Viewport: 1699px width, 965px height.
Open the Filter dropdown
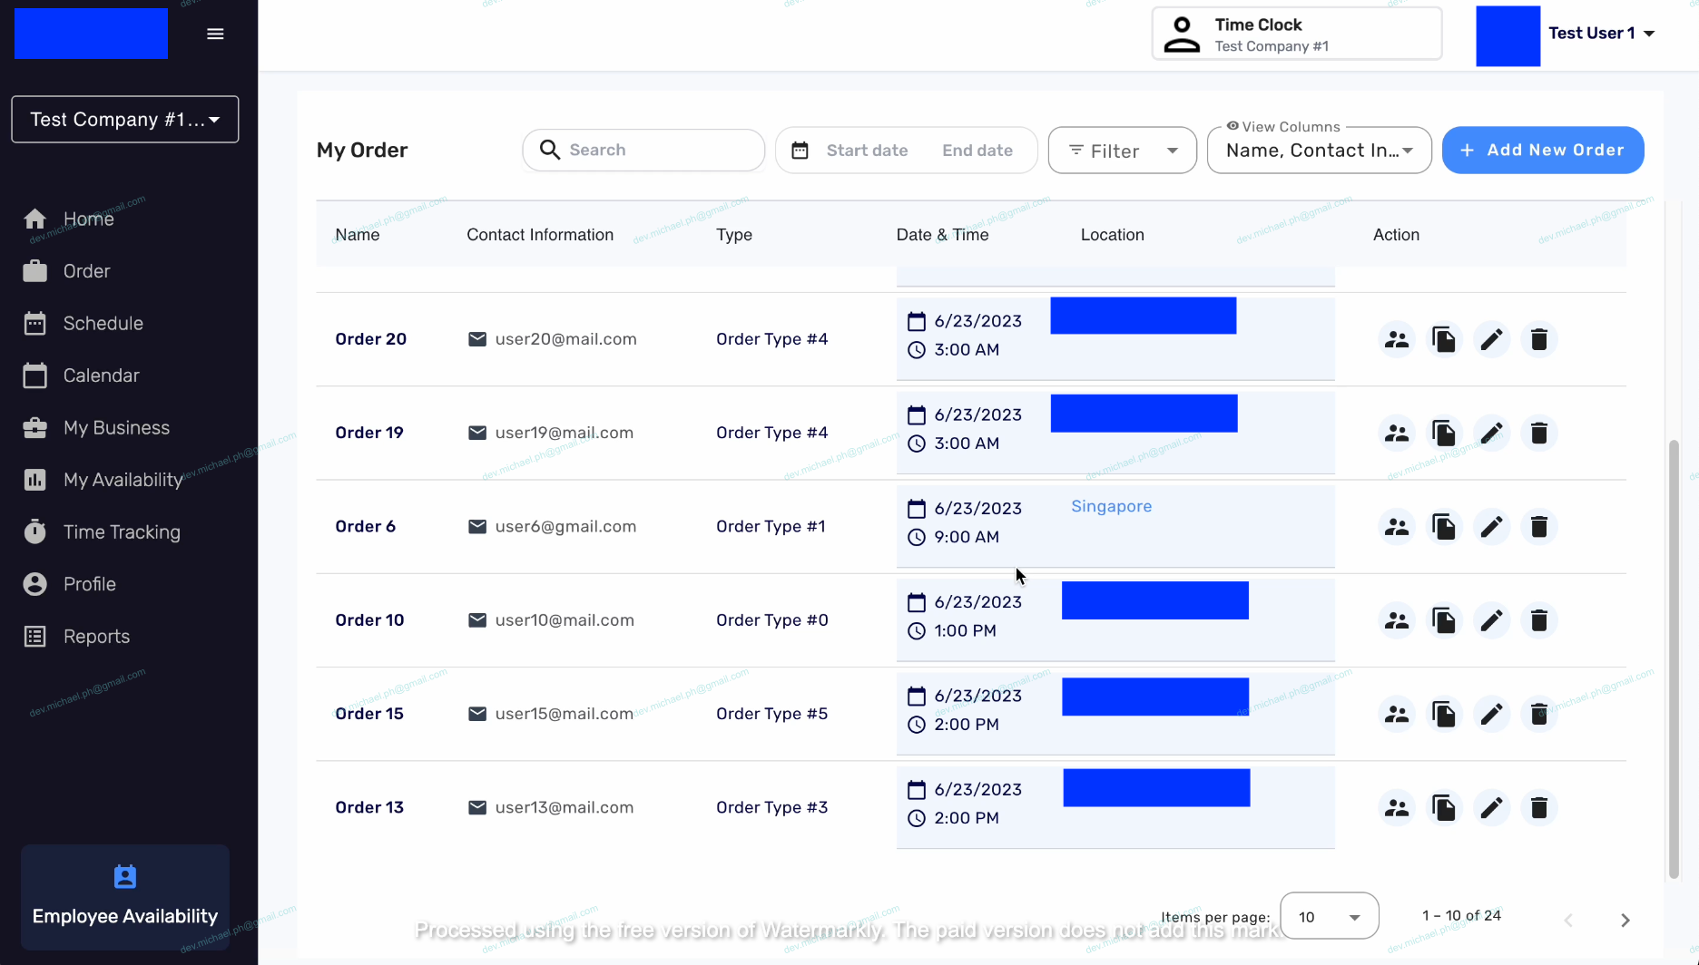(1122, 151)
